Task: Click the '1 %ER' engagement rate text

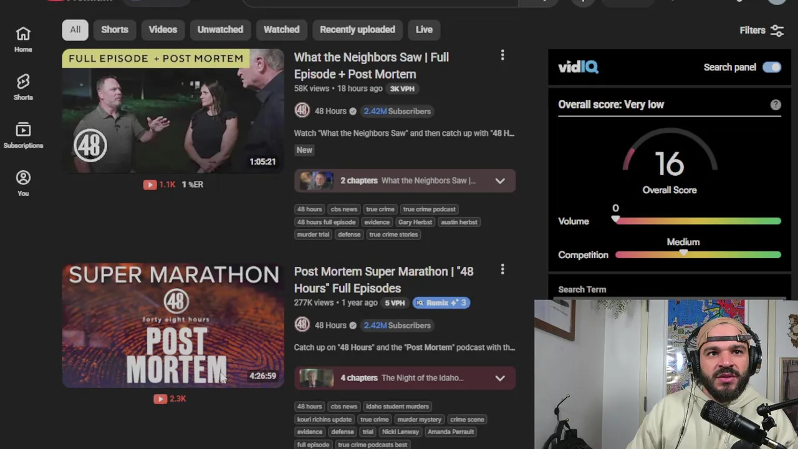Action: coord(193,185)
